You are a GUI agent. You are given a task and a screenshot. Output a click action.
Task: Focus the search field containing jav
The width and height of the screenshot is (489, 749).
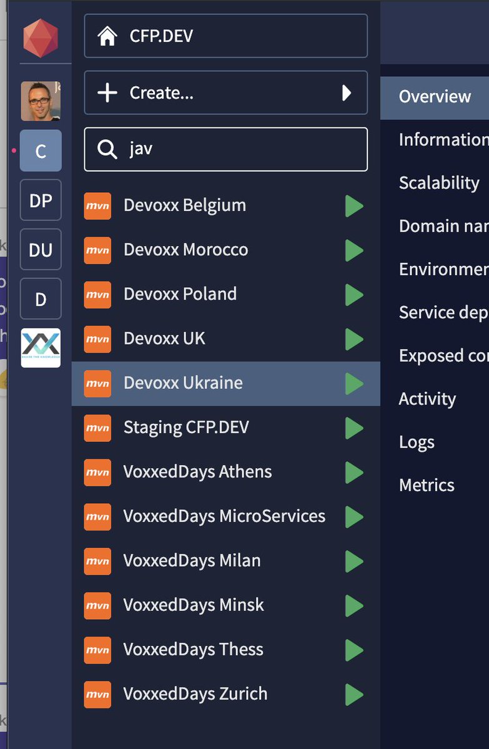226,149
